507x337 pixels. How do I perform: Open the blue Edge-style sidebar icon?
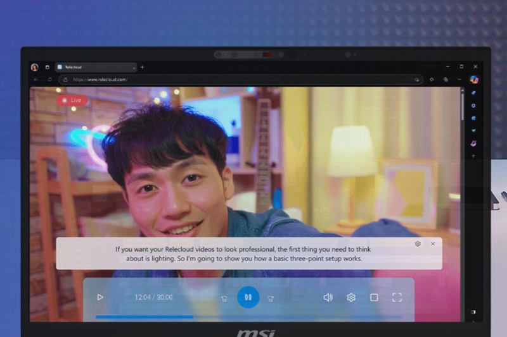pos(473,118)
